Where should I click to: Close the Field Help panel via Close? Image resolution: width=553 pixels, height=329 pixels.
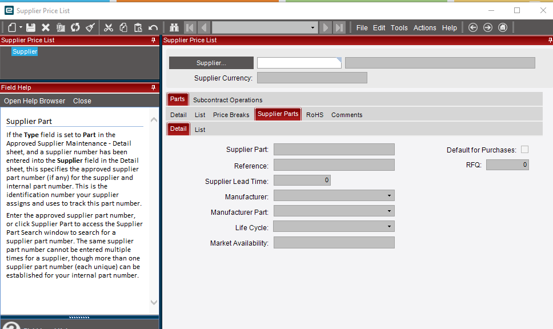tap(82, 101)
